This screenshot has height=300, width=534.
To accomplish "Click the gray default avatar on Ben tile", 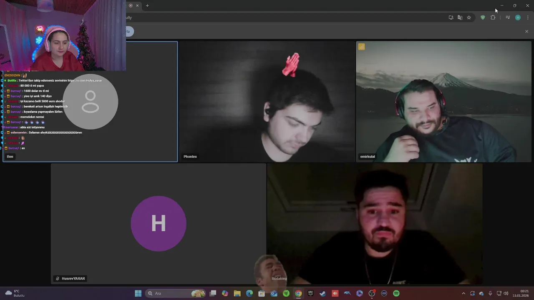I will 91,102.
